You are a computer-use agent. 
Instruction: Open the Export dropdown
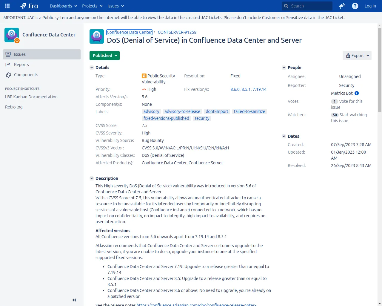coord(357,56)
